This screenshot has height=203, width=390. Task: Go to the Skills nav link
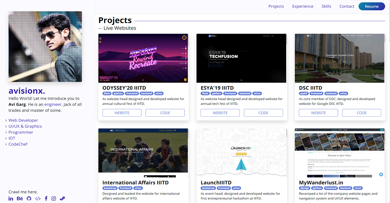click(326, 6)
